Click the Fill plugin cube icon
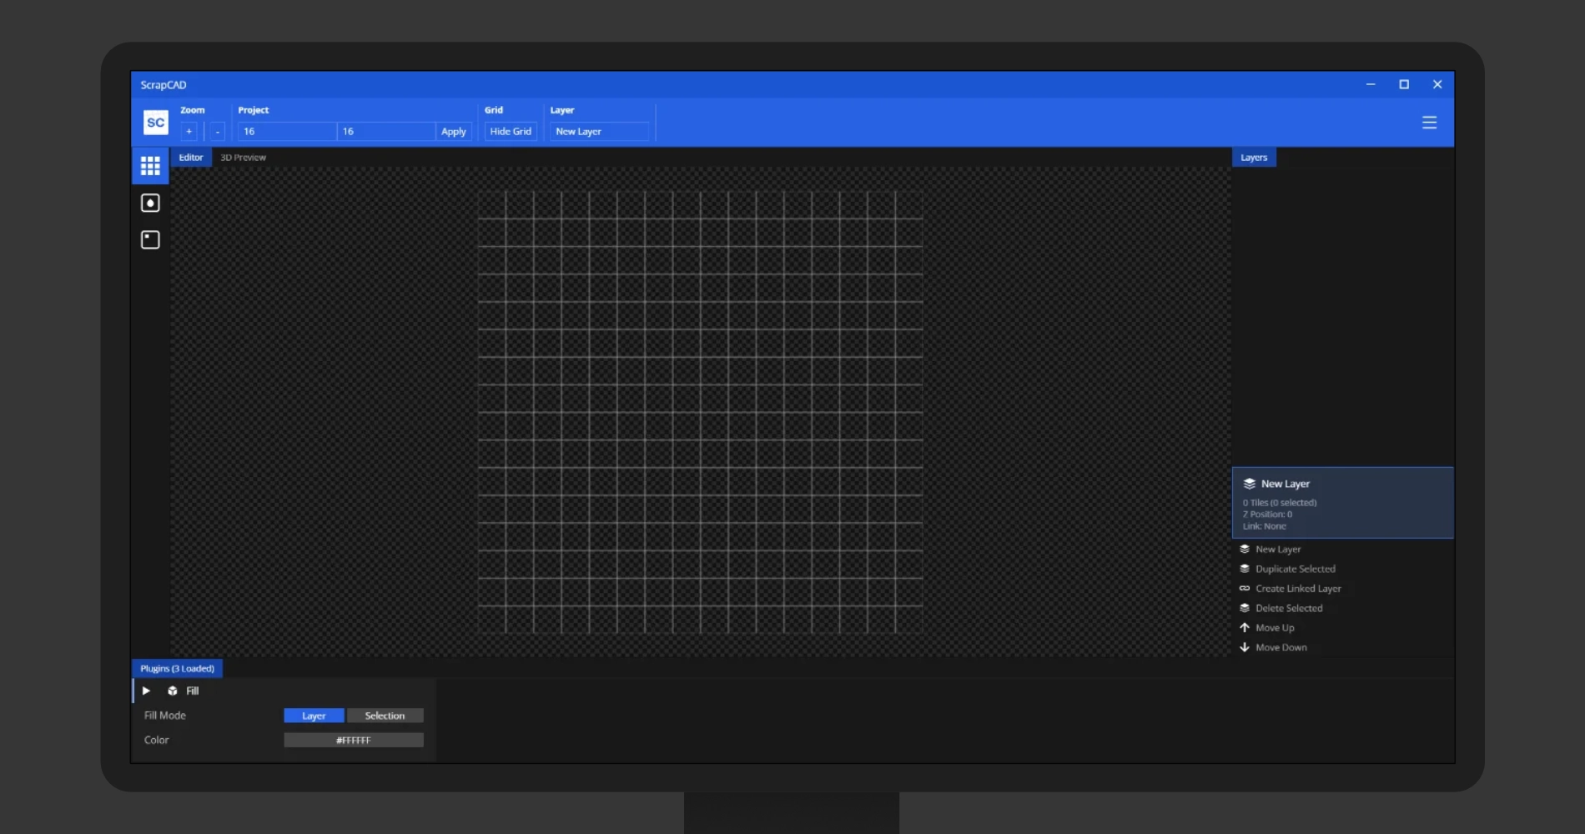 (173, 691)
